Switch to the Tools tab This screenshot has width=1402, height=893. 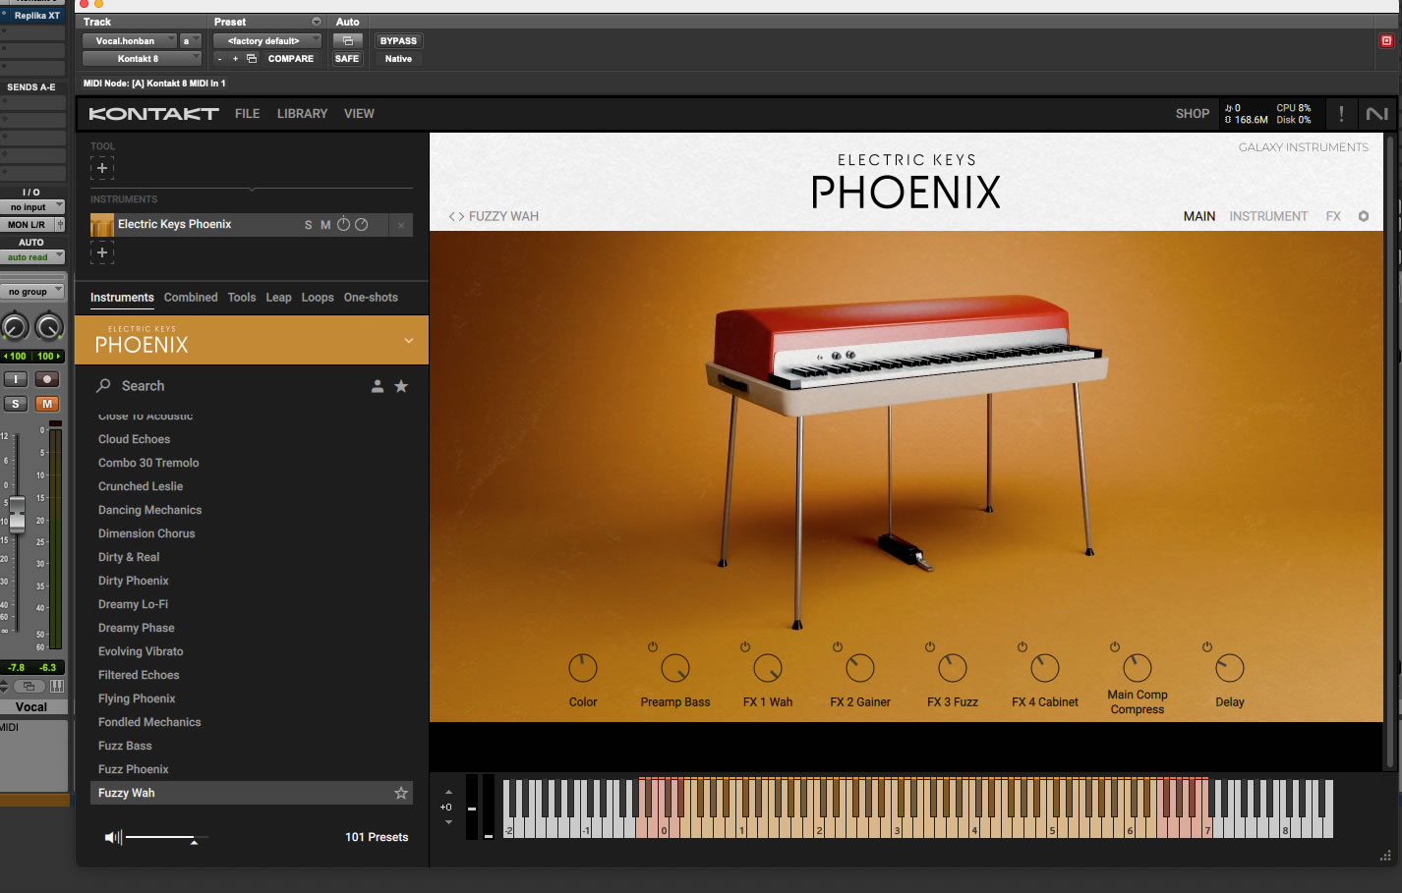[242, 297]
